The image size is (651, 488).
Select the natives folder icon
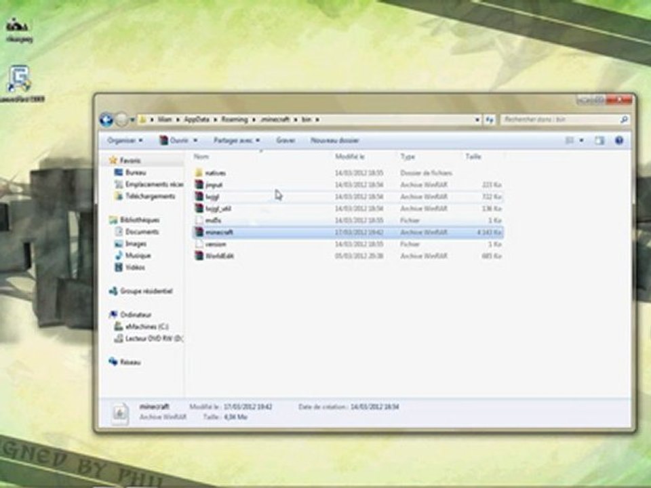tap(199, 173)
